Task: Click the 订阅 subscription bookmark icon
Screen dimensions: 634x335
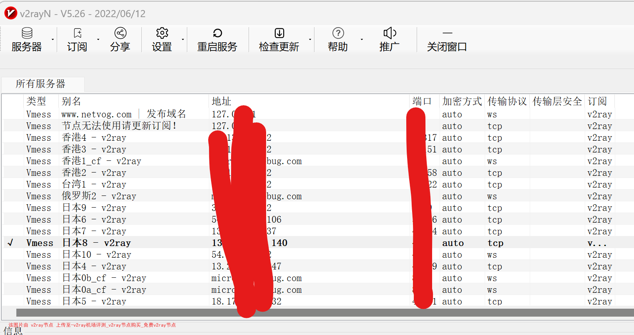Action: tap(77, 33)
